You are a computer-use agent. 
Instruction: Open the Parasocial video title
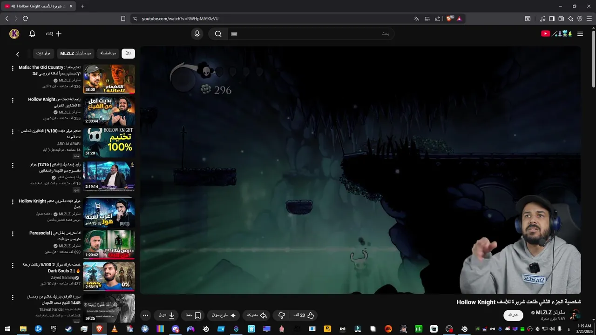pyautogui.click(x=55, y=236)
